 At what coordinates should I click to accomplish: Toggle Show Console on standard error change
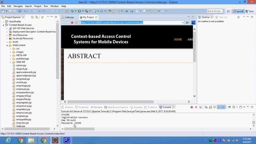pos(224,107)
